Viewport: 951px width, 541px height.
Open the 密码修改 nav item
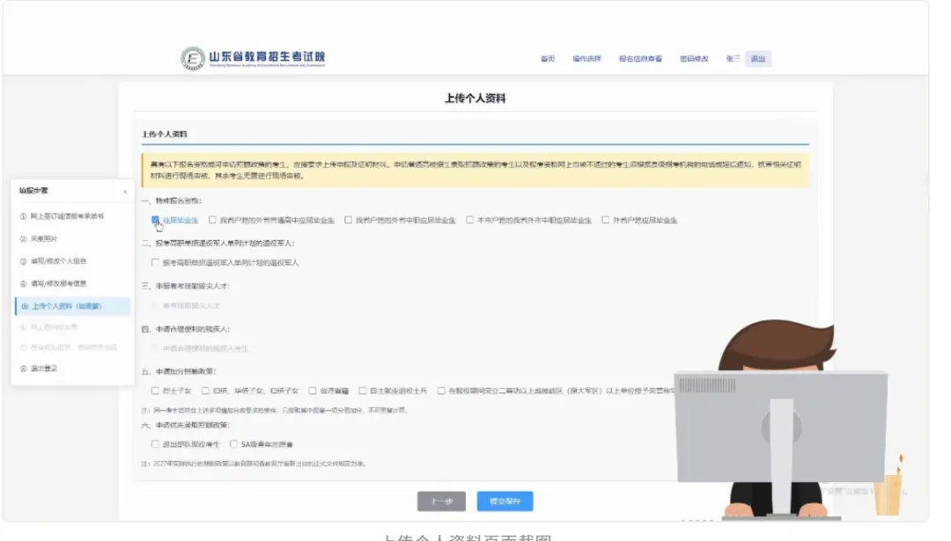[x=694, y=59]
